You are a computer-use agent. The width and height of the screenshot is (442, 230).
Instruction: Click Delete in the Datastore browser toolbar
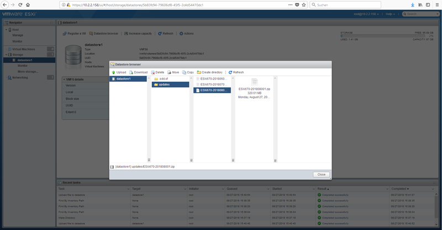pyautogui.click(x=157, y=72)
